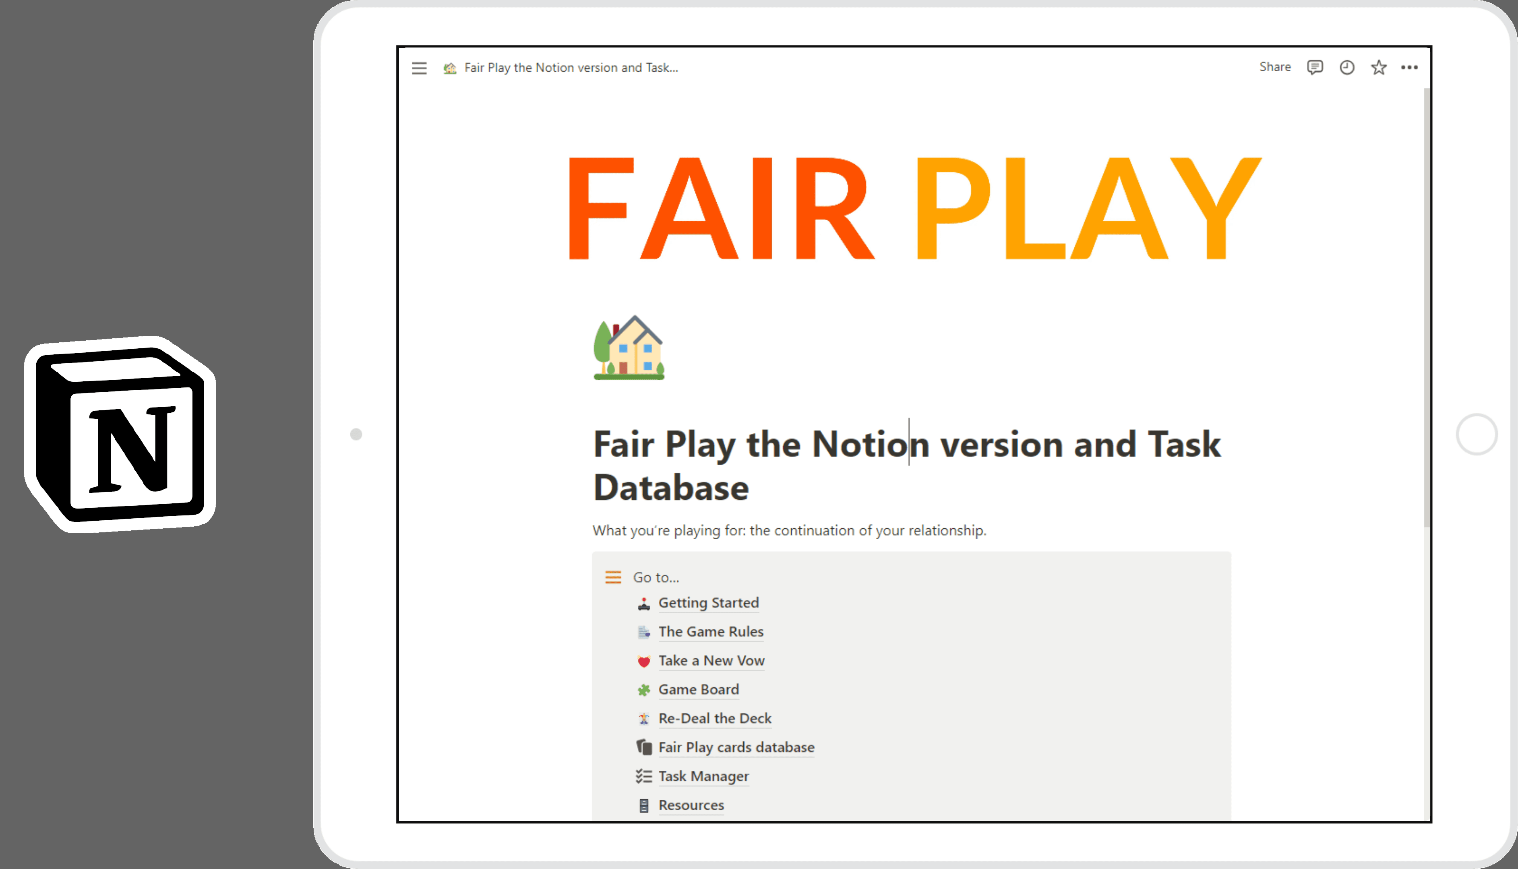Image resolution: width=1518 pixels, height=869 pixels.
Task: Open the three-dot more options menu
Action: click(x=1409, y=67)
